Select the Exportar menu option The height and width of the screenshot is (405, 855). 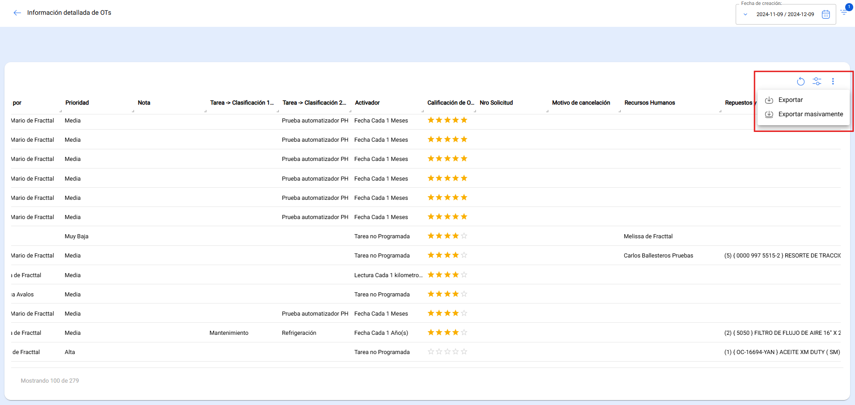point(790,100)
